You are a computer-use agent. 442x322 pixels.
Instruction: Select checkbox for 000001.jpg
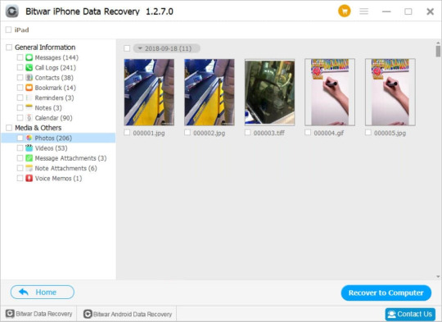click(127, 133)
